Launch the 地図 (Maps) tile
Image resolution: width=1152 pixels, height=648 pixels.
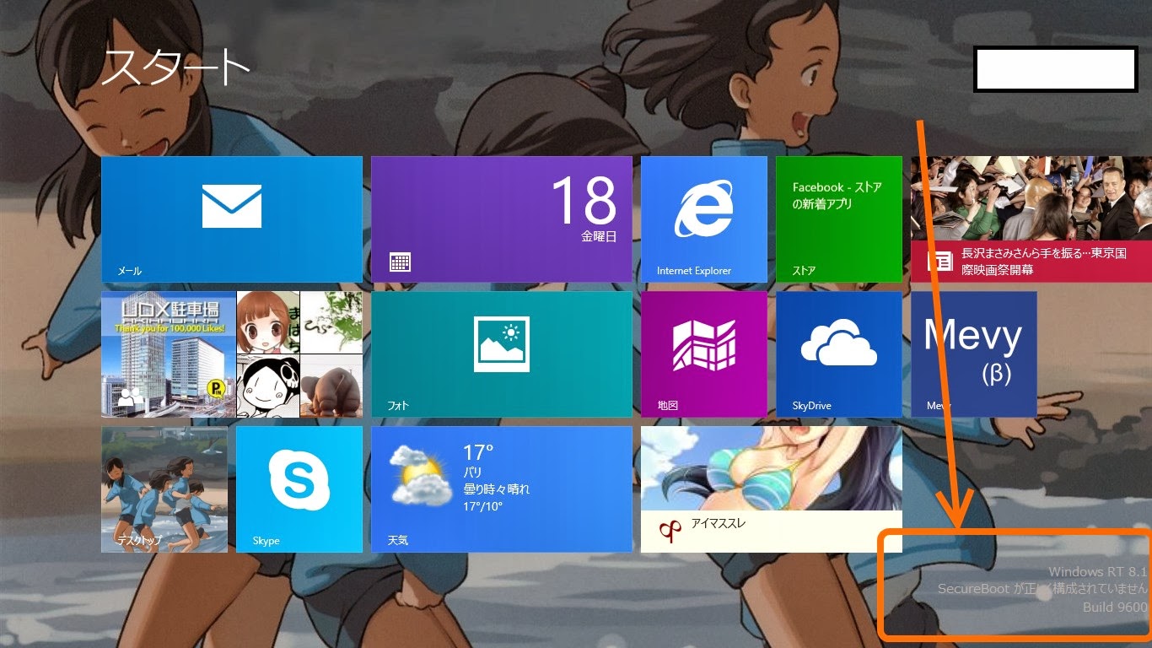tap(704, 354)
